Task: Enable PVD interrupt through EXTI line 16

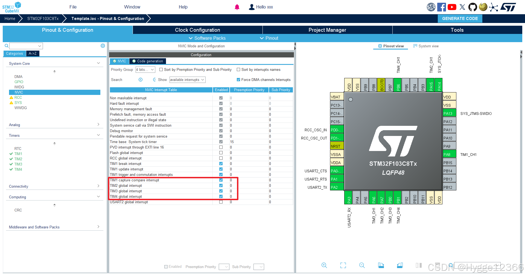Action: [x=221, y=147]
